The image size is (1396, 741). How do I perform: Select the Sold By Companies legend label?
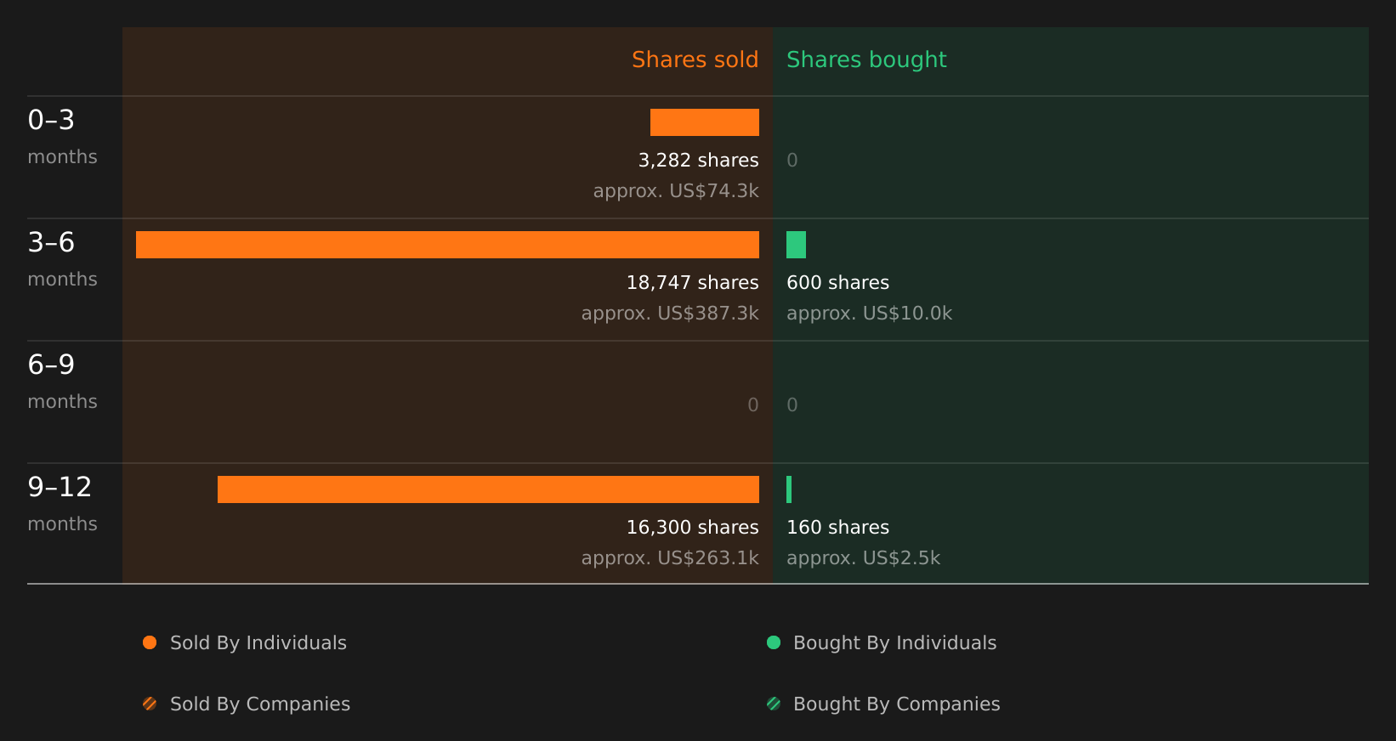[260, 704]
